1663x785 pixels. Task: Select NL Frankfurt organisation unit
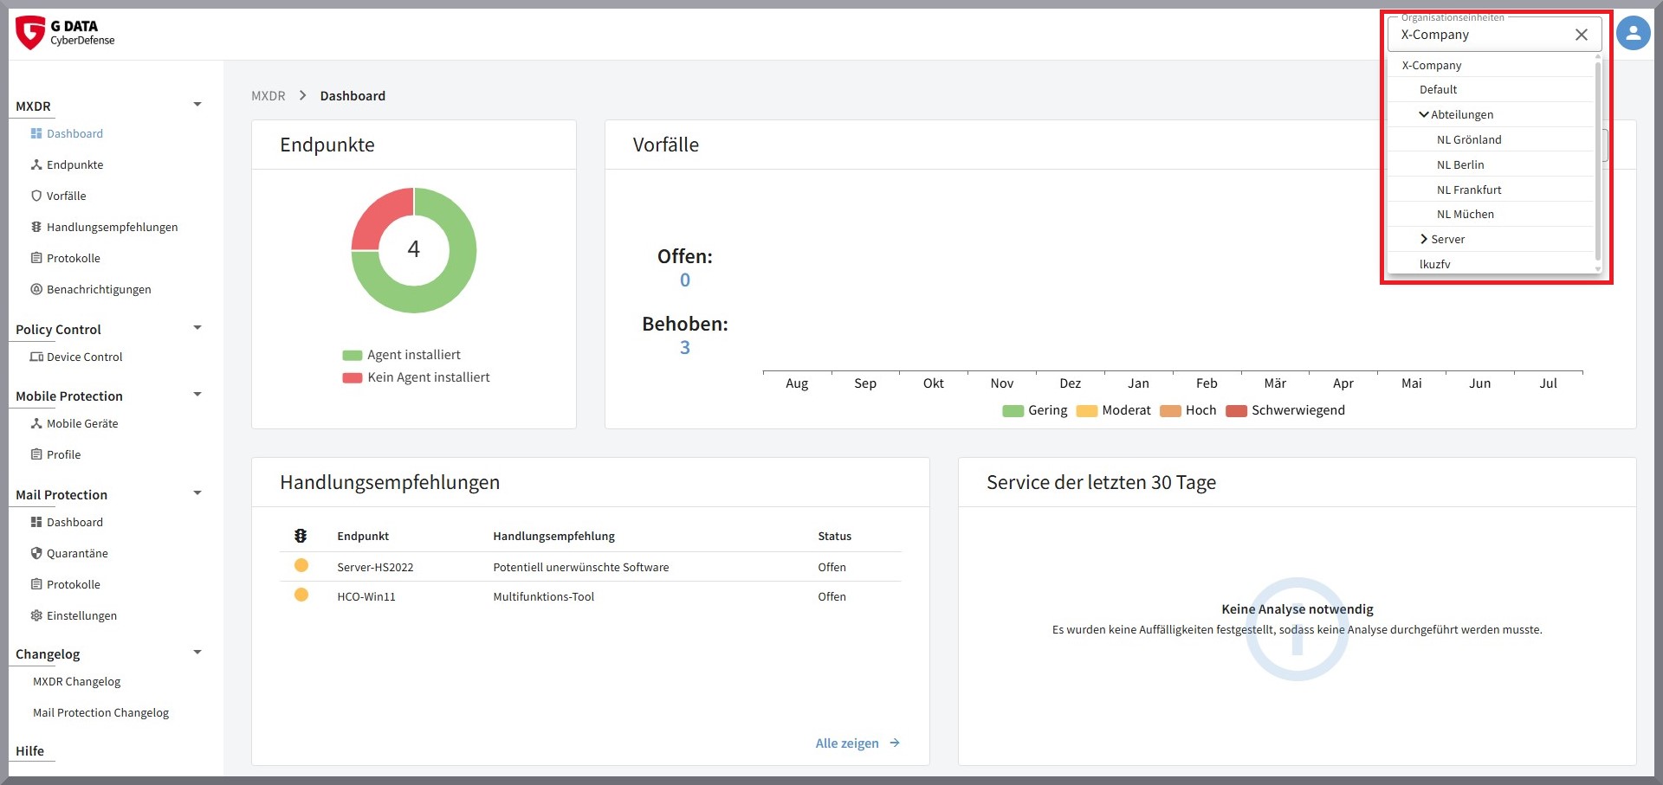(1491, 190)
